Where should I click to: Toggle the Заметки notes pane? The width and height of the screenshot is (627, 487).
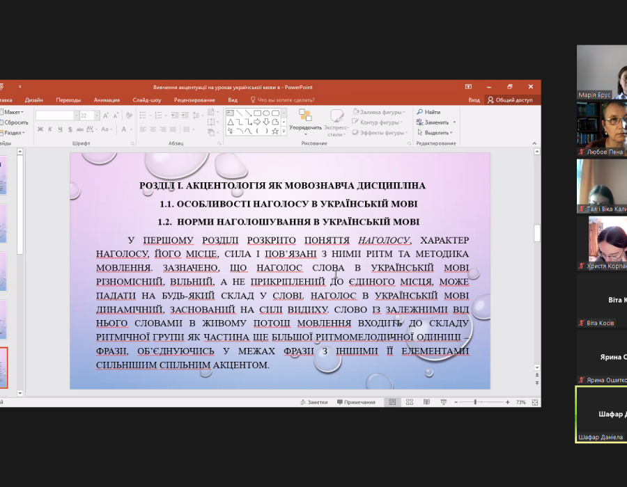click(x=313, y=402)
